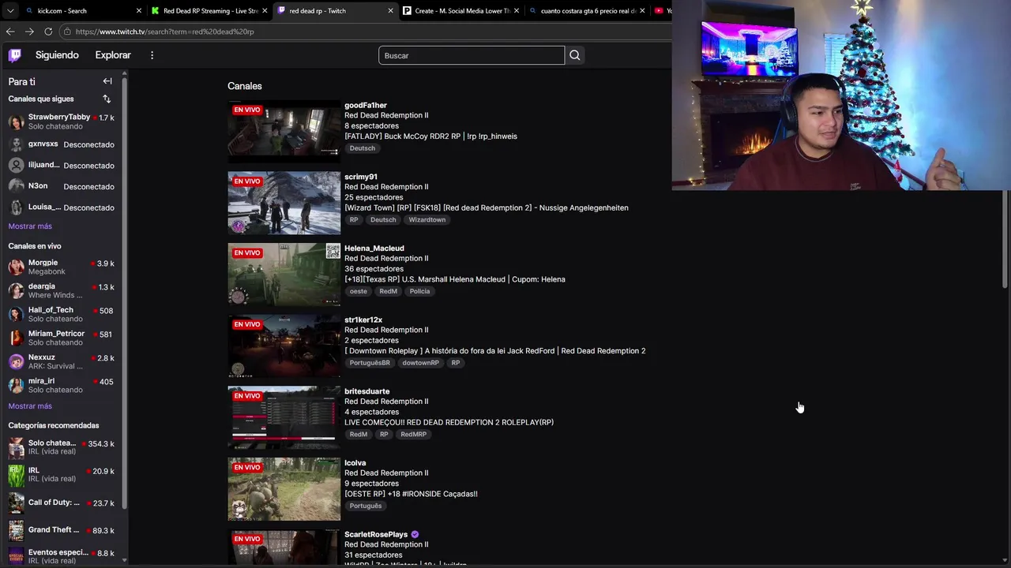This screenshot has height=568, width=1011.
Task: Open Hall_of_Tech live channel avatar
Action: (16, 314)
